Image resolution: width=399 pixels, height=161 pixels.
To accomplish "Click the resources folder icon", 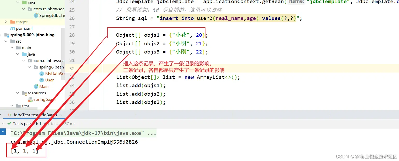I will pyautogui.click(x=24, y=93).
